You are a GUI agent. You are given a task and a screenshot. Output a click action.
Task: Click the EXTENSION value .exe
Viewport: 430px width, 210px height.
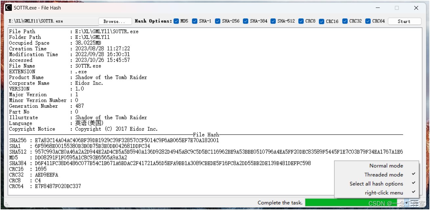pyautogui.click(x=81, y=72)
